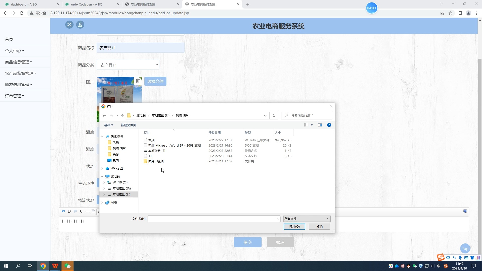Open a new browser tab
Screen dimensions: 482x271
tap(248, 4)
